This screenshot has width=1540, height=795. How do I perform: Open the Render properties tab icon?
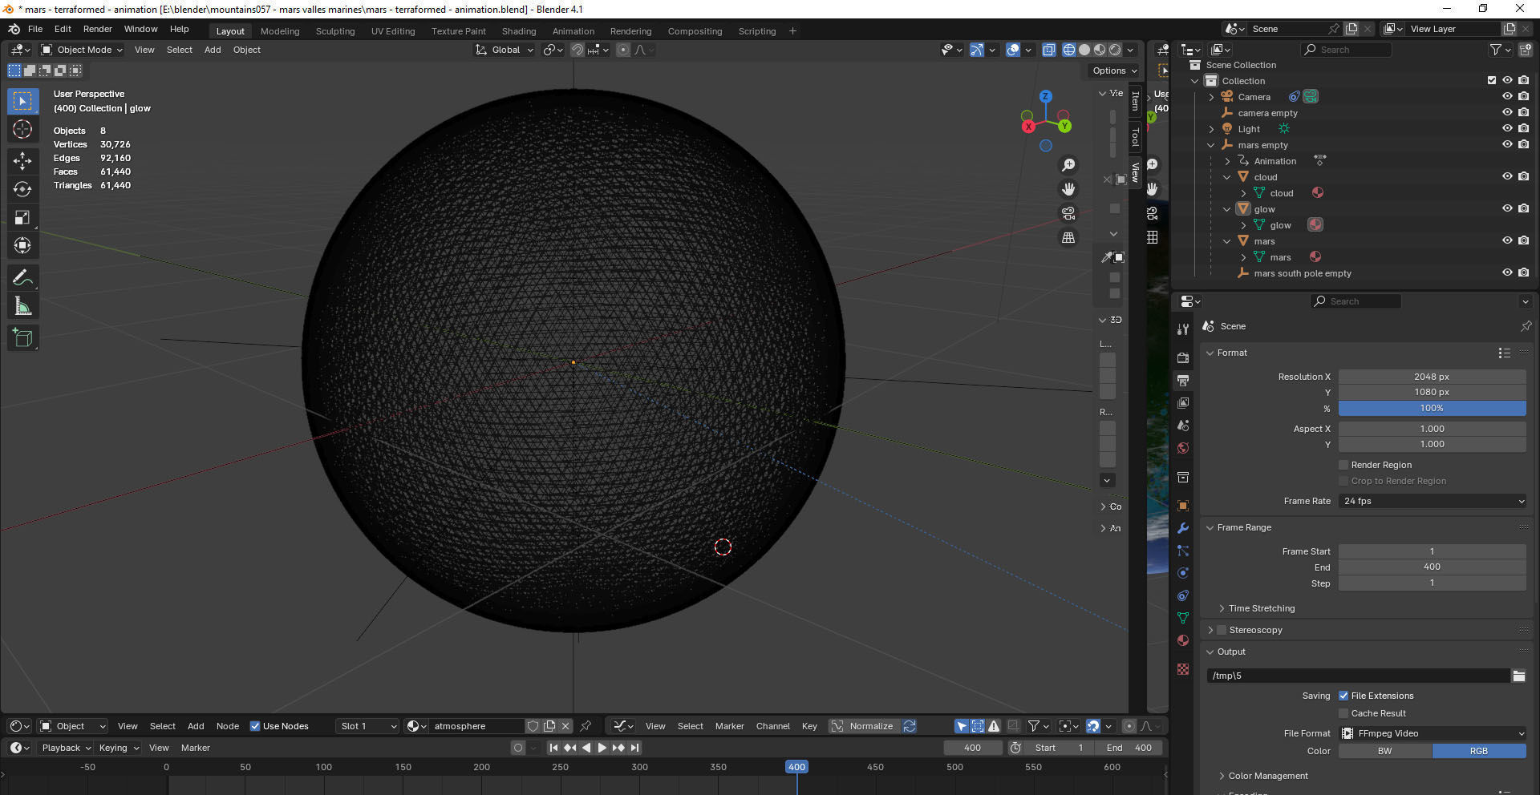tap(1183, 357)
